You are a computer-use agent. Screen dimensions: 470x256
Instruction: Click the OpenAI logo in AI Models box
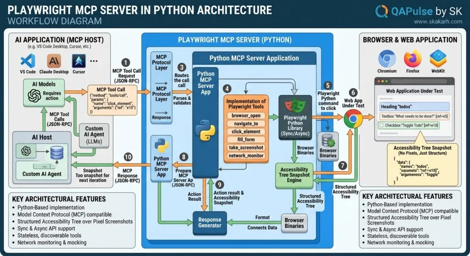pyautogui.click(x=34, y=96)
